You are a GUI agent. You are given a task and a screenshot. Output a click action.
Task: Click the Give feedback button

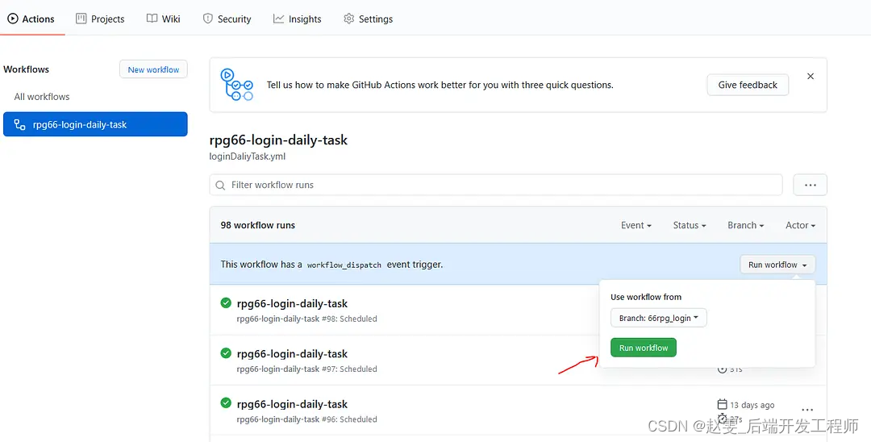coord(748,85)
